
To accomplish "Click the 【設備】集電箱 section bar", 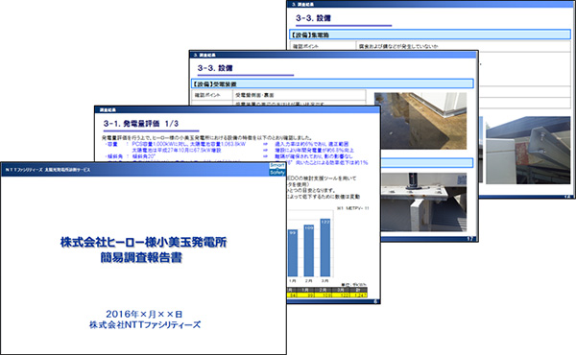I will coord(430,35).
